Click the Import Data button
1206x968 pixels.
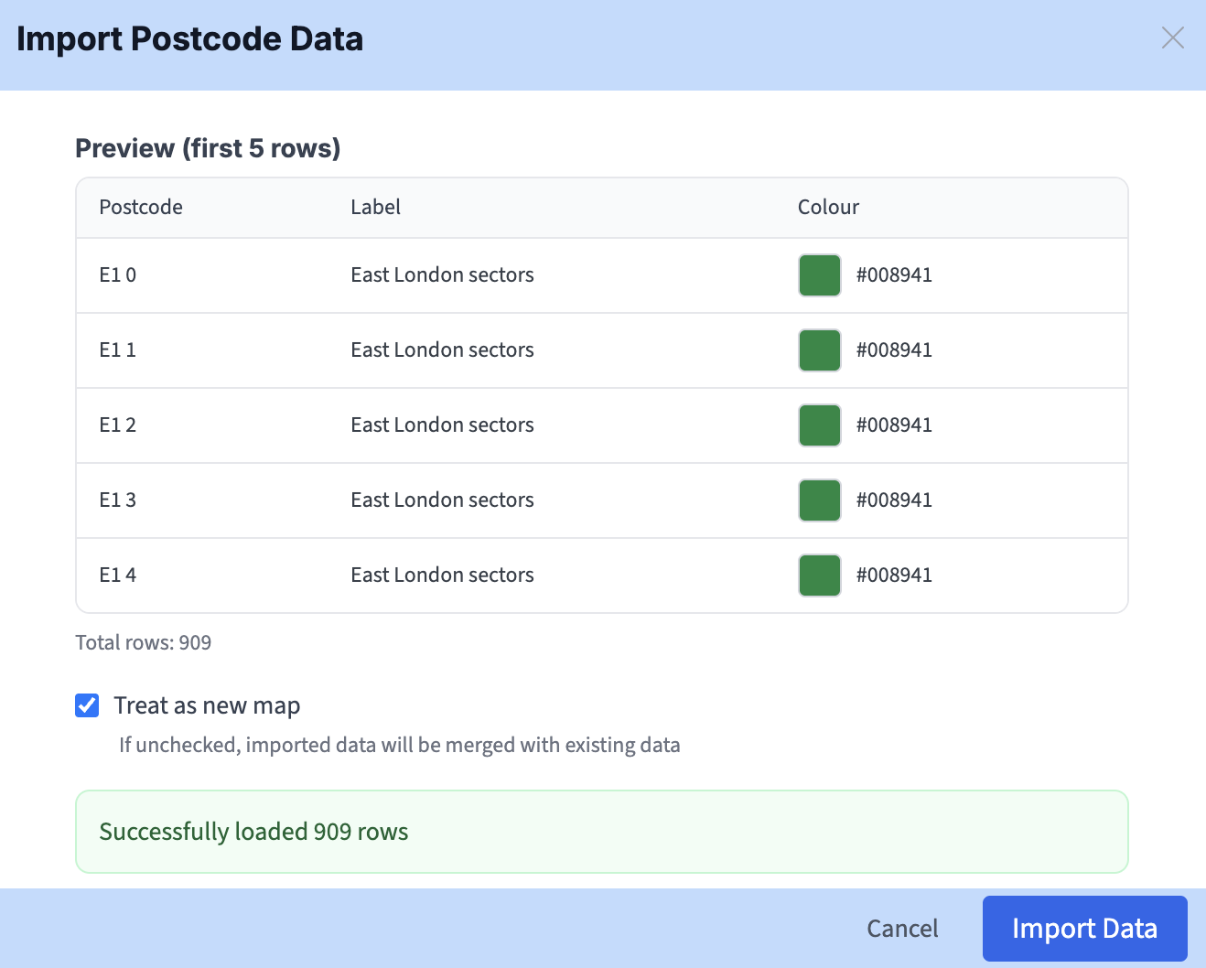click(1084, 929)
